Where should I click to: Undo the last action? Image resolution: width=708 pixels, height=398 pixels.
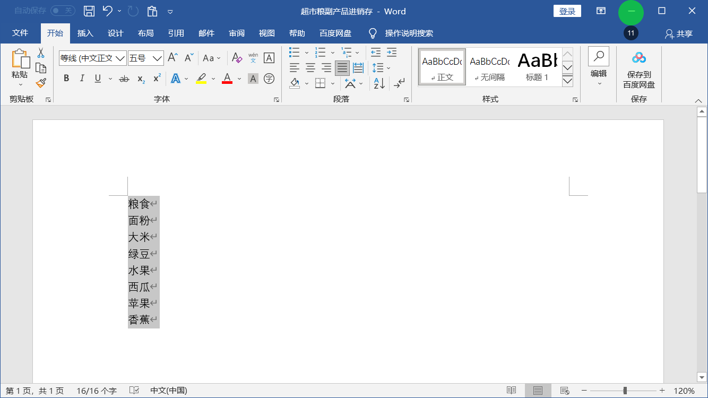[x=108, y=11]
